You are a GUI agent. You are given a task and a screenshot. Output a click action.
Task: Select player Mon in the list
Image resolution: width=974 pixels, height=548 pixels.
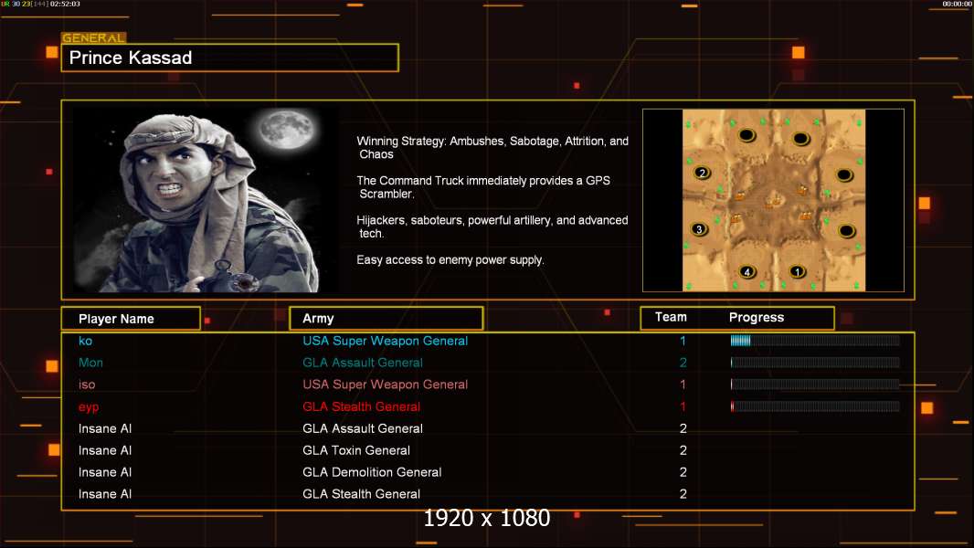[x=90, y=363]
